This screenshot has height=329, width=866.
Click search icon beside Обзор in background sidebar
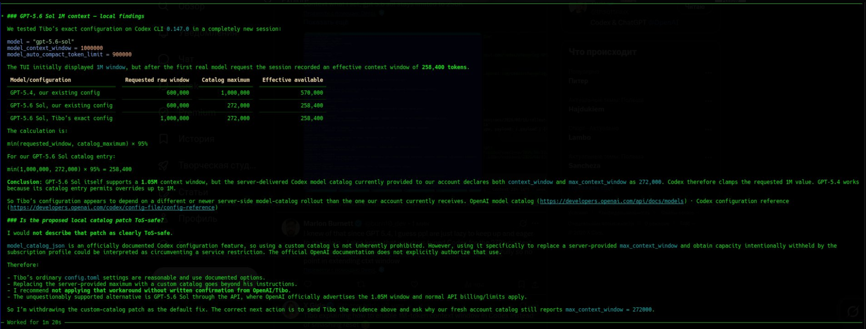pos(163,6)
